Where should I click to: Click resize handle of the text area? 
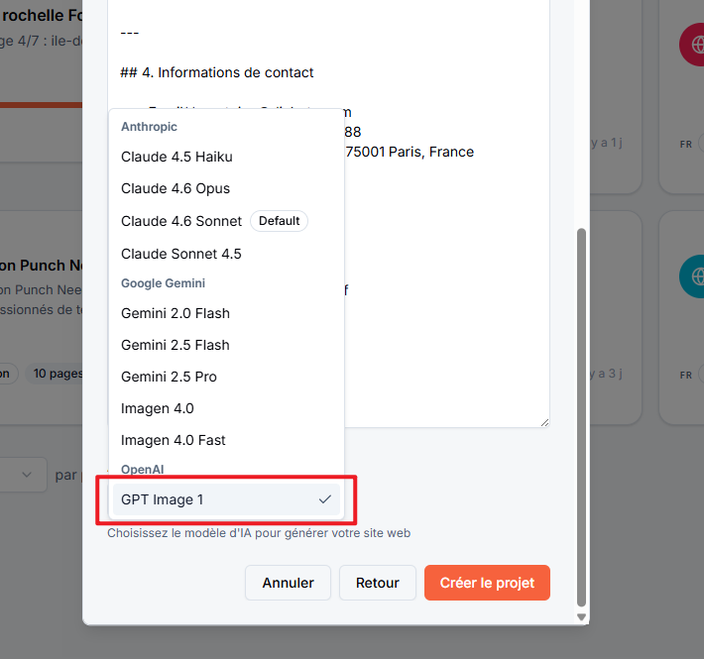click(544, 422)
